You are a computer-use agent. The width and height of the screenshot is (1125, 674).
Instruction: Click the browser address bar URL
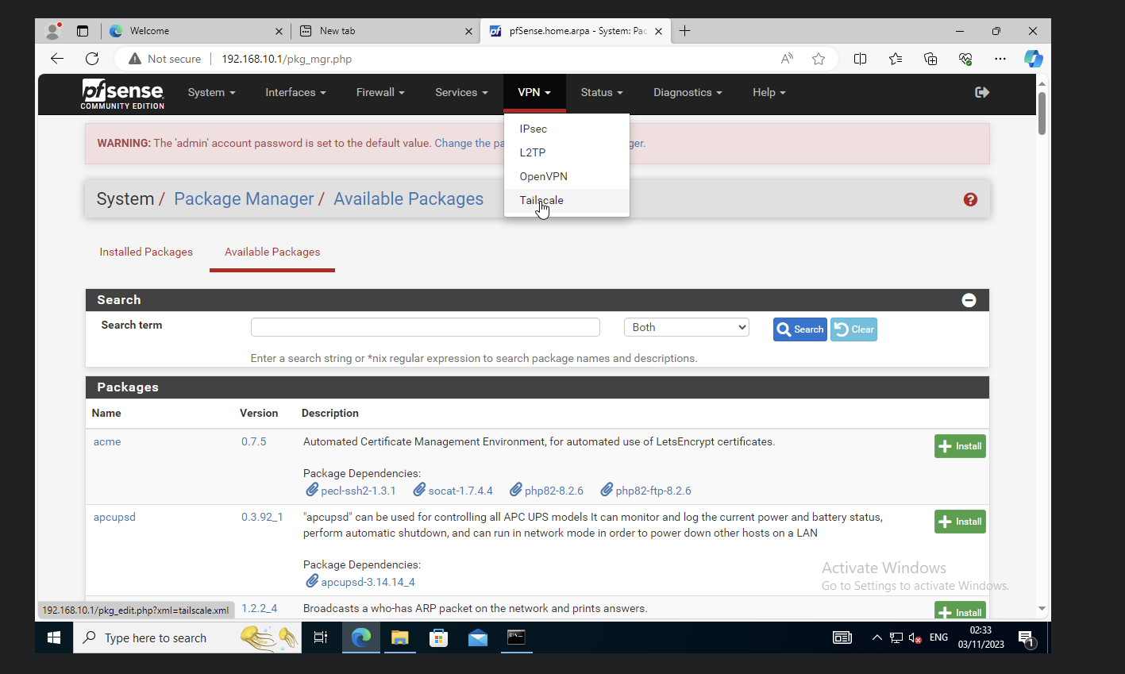(x=287, y=59)
